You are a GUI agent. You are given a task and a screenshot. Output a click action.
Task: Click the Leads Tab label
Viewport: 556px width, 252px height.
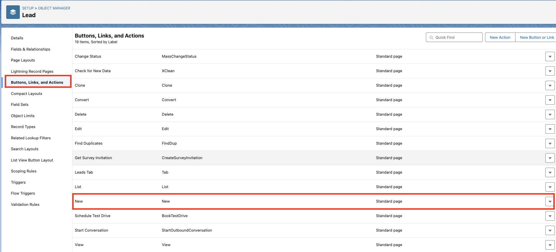coord(84,172)
